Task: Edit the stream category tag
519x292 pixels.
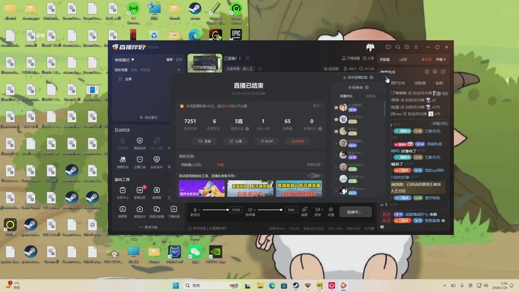Action: (x=261, y=69)
